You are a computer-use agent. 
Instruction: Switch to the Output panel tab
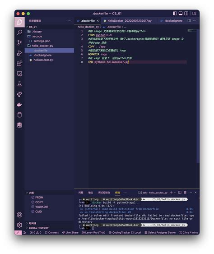tap(91, 193)
